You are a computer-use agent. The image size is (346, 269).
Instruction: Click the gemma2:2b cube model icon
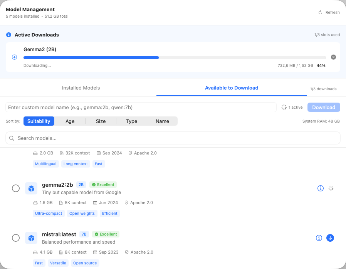tap(31, 188)
